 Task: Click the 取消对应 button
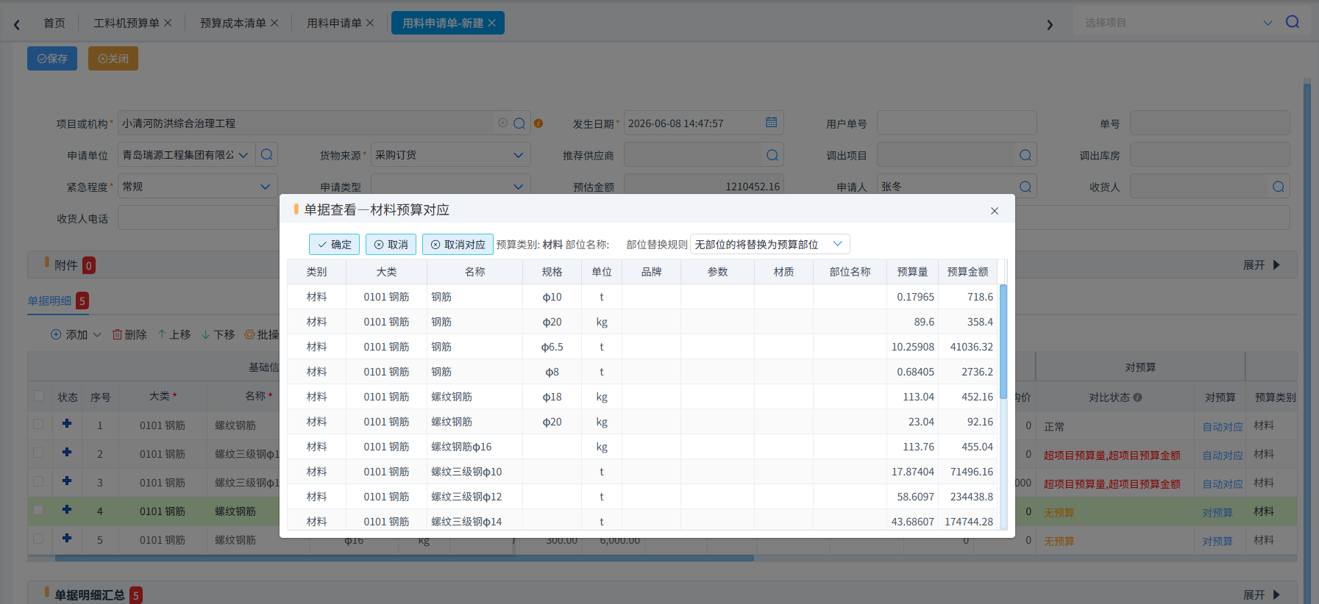[x=458, y=245]
